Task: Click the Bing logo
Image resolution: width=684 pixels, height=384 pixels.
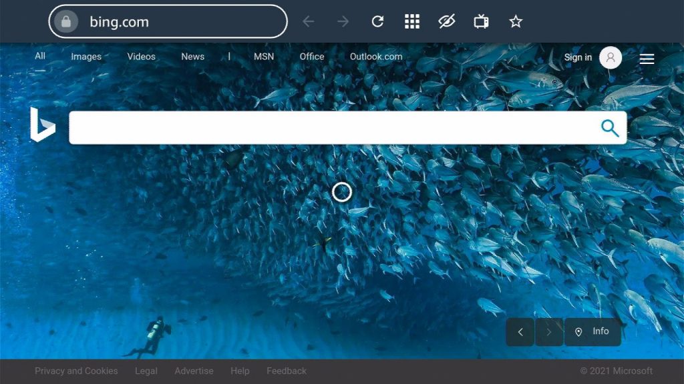Action: (43, 125)
